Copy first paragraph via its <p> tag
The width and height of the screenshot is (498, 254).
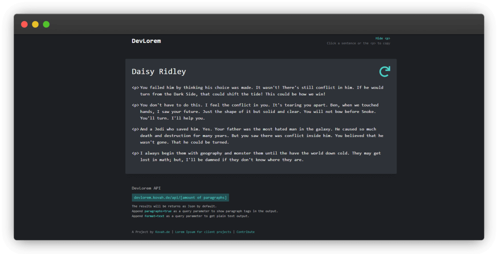click(x=135, y=88)
